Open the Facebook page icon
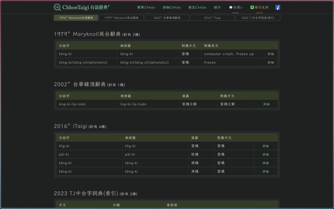Screen dimensions: 334x209 pyautogui.click(x=278, y=8)
